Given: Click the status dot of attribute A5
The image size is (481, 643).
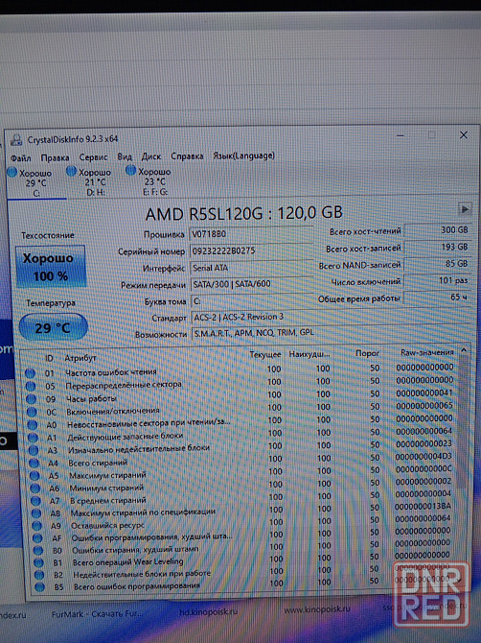Looking at the screenshot, I should (x=34, y=476).
